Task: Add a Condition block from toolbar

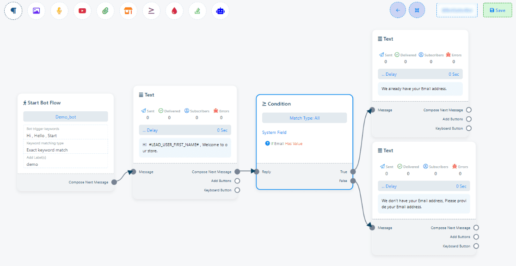Action: (151, 11)
